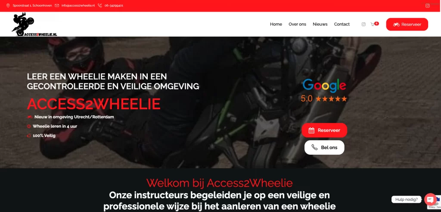Click the Bel ons button
This screenshot has height=212, width=441.
324,147
